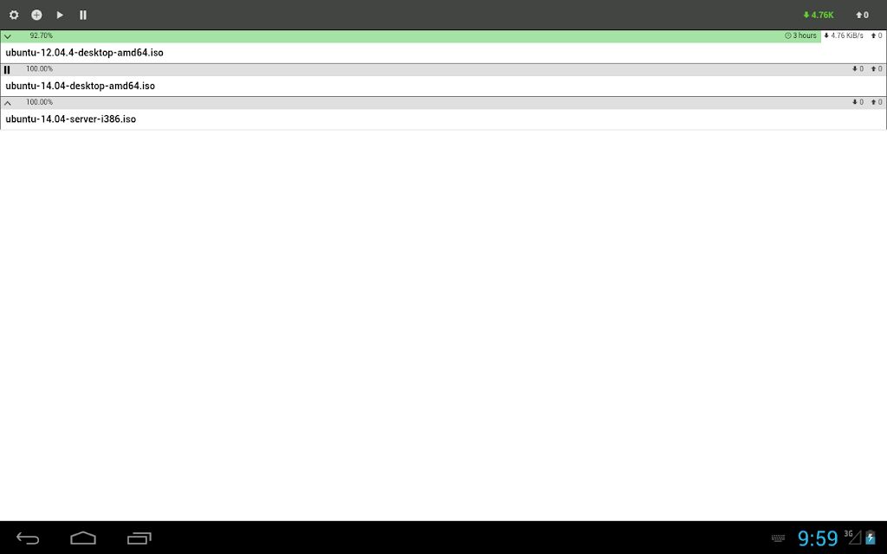Click the 3 hours remaining time indicator
This screenshot has width=887, height=554.
click(800, 35)
